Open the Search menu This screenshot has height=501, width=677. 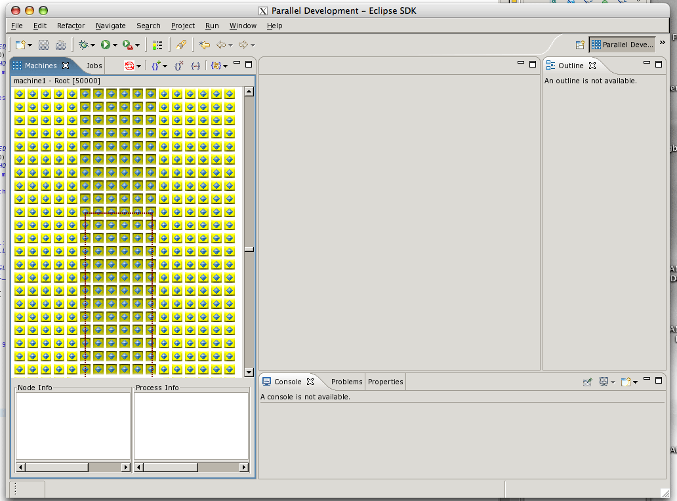click(x=148, y=26)
